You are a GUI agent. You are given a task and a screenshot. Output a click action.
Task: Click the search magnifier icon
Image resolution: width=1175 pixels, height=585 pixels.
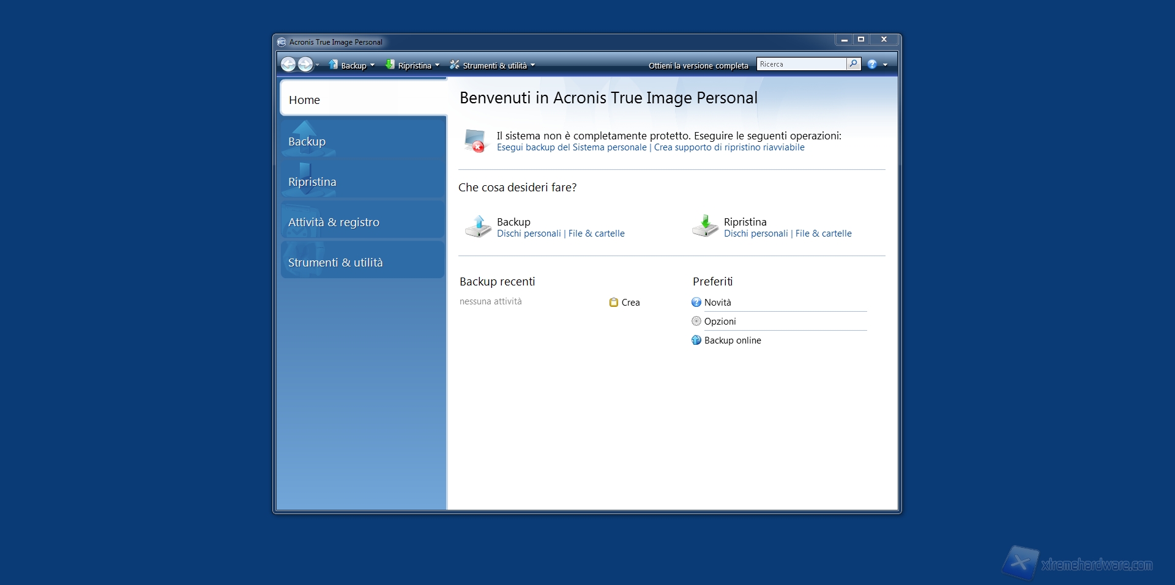coord(853,64)
